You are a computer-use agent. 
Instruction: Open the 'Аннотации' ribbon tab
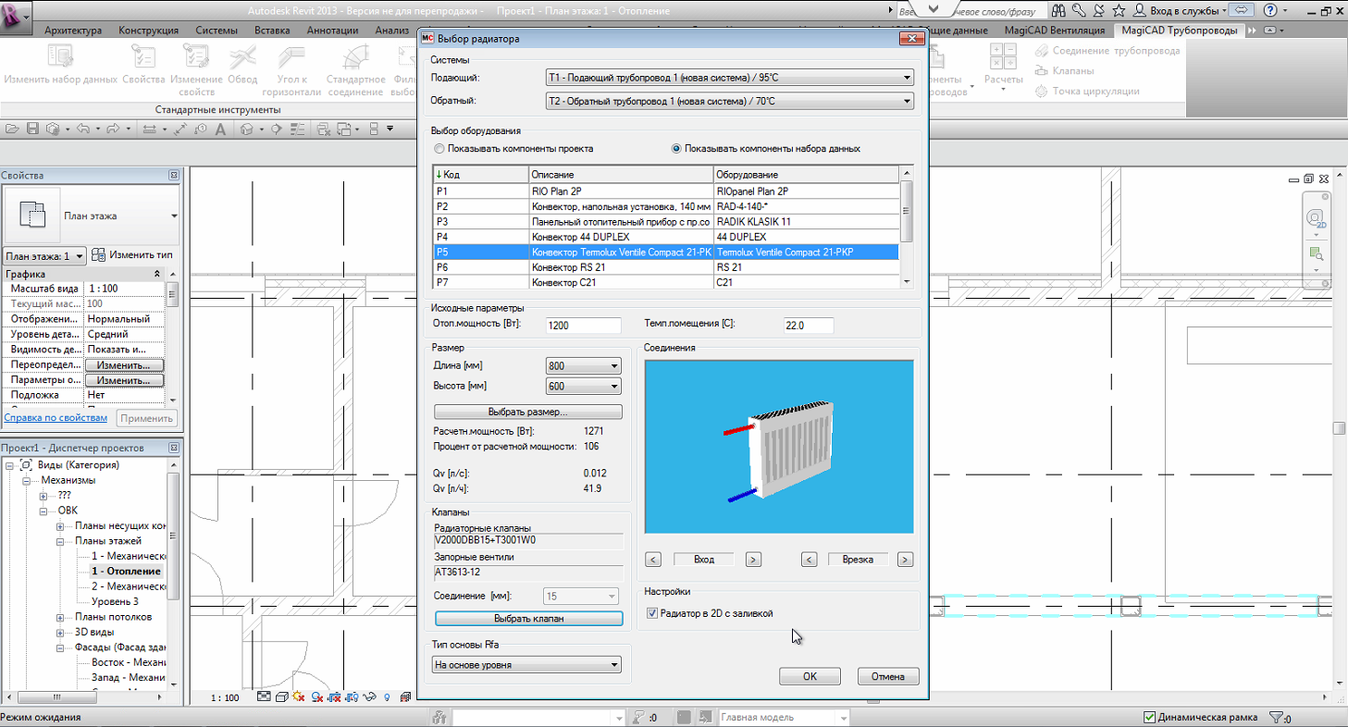pyautogui.click(x=333, y=31)
